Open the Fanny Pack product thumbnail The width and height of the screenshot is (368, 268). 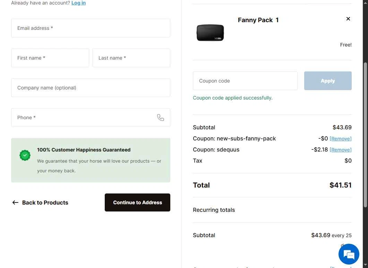(x=210, y=33)
